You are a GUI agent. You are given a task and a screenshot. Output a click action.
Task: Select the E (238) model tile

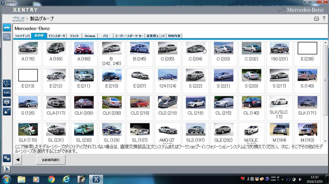pyautogui.click(x=307, y=54)
